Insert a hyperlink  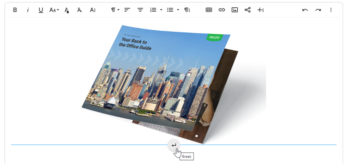222,10
